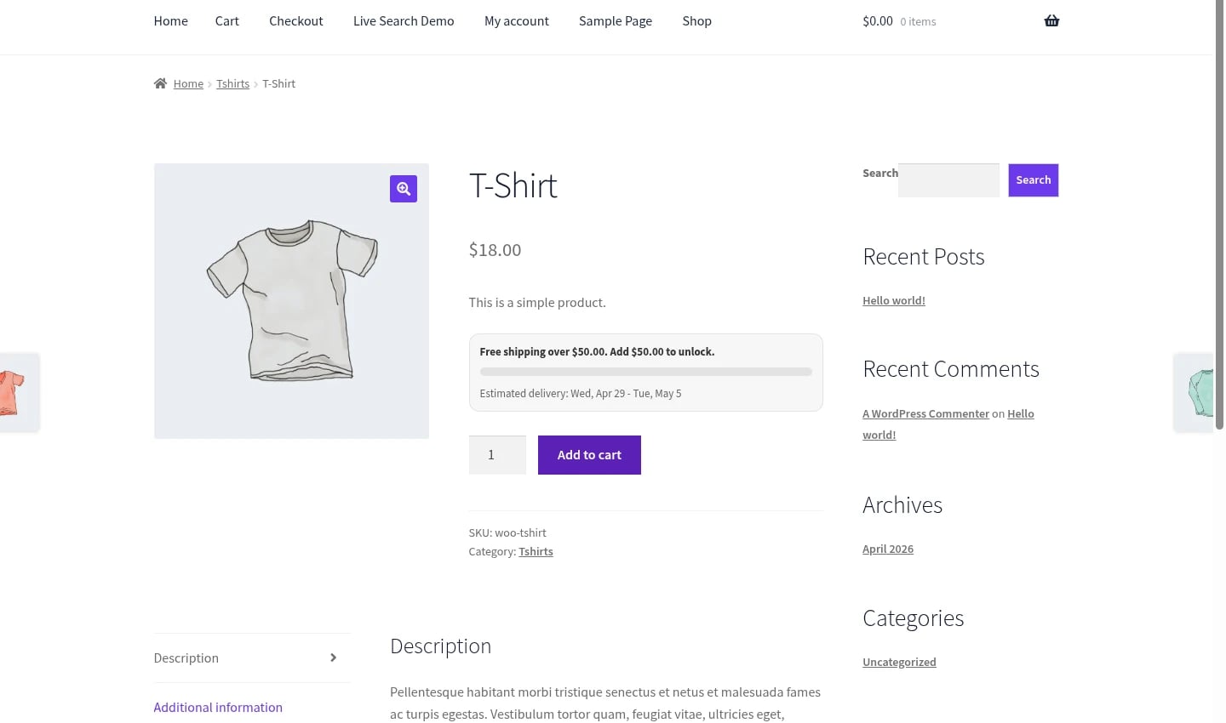The width and height of the screenshot is (1226, 723).
Task: Click the home icon in breadcrumb
Action: 160,83
